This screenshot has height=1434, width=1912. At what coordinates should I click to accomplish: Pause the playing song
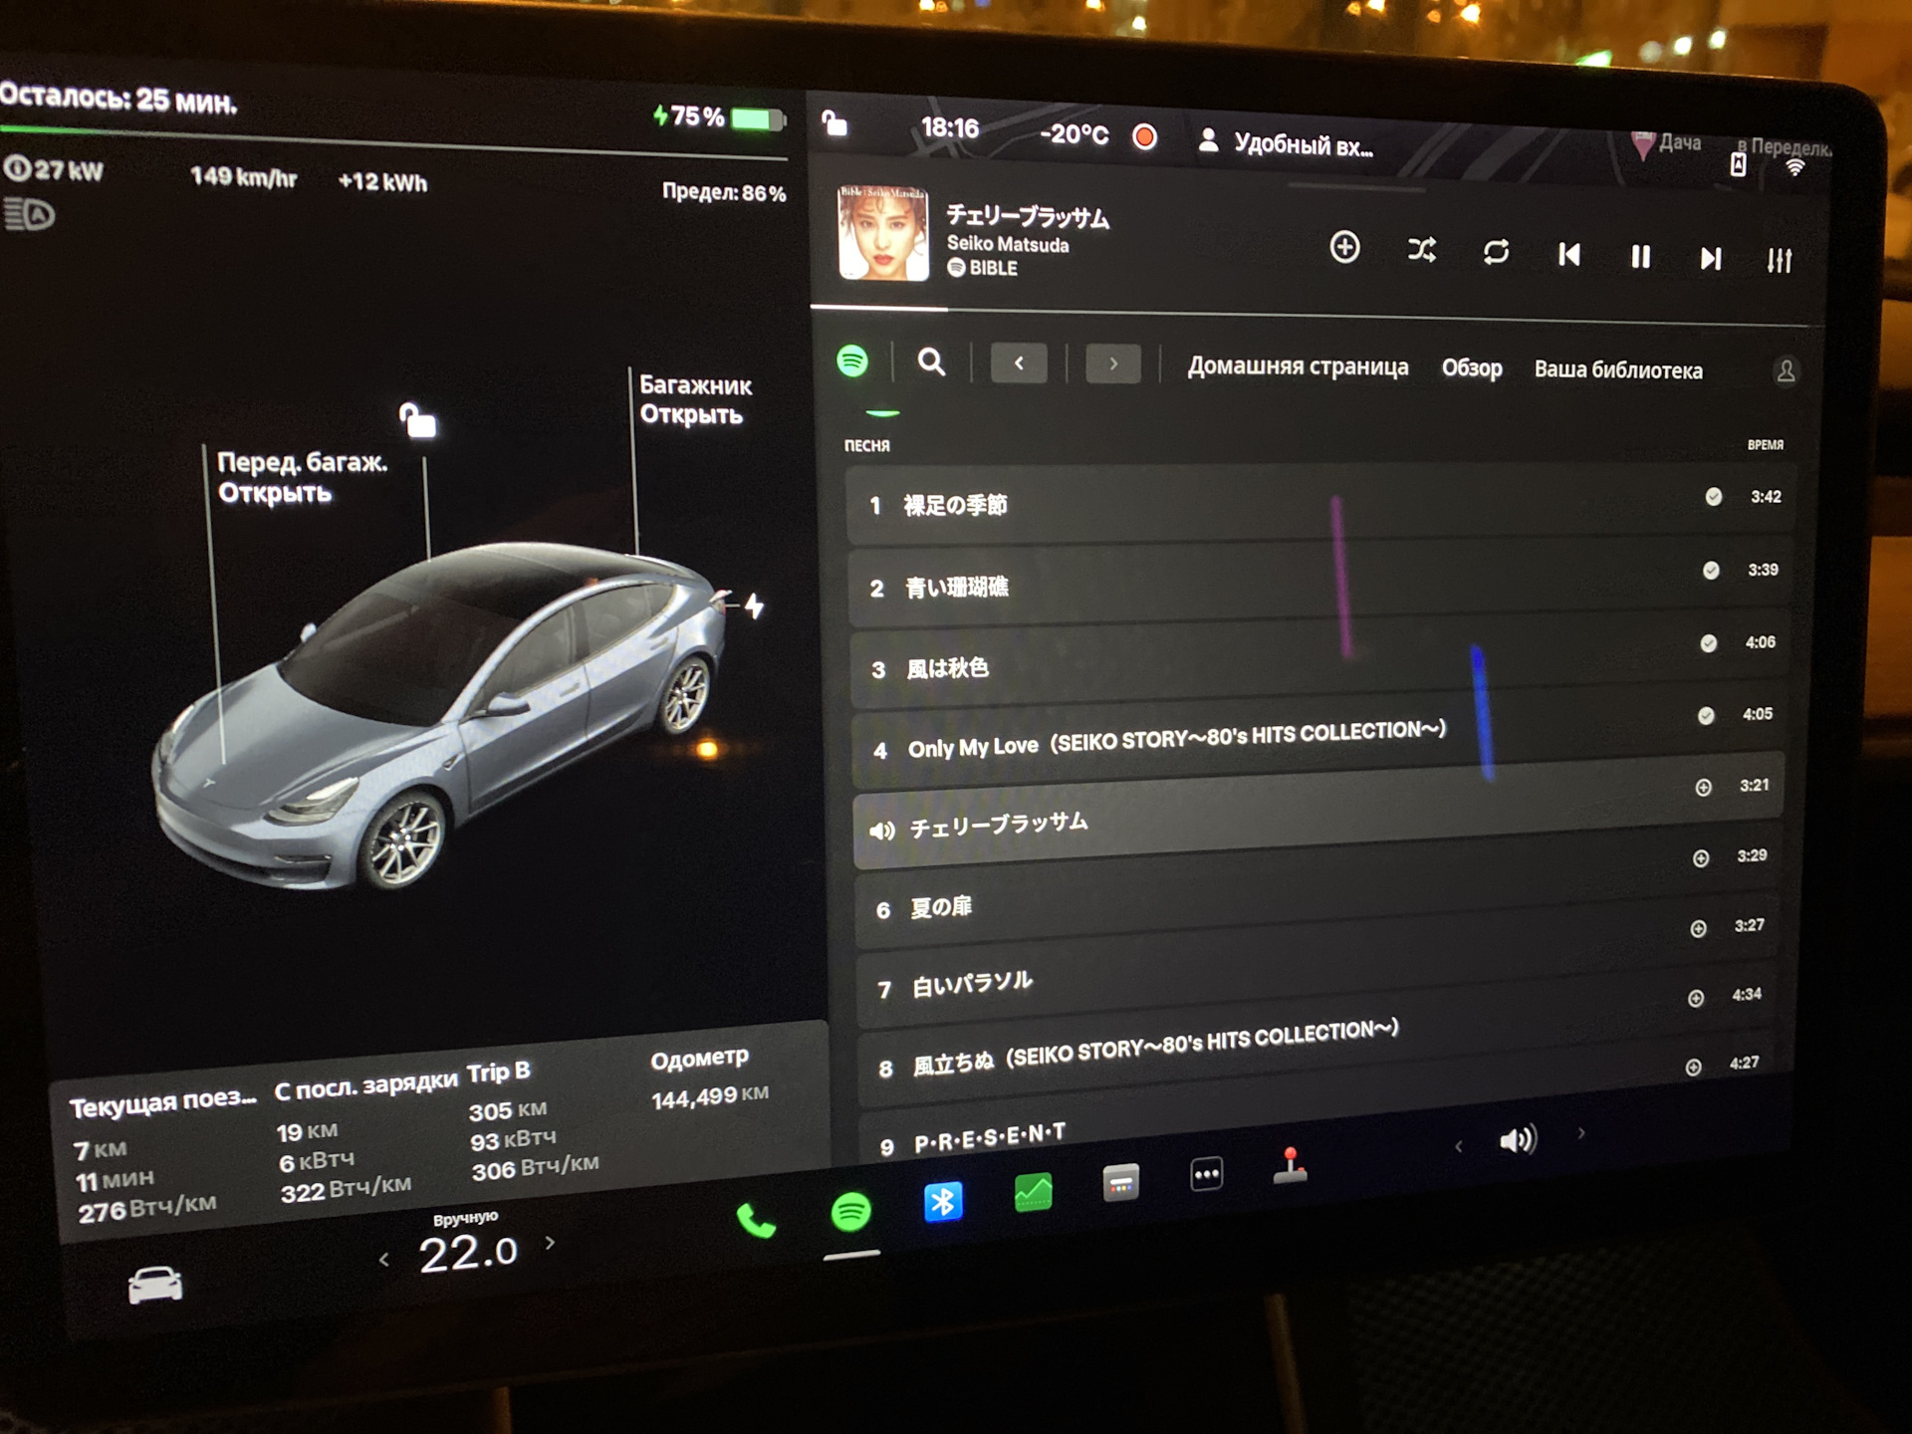pos(1640,257)
